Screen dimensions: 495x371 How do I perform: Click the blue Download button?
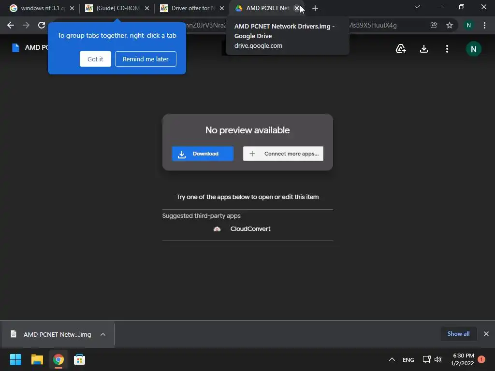click(x=203, y=154)
